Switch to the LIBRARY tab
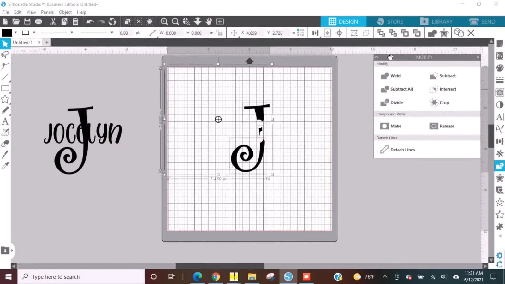 [x=437, y=21]
